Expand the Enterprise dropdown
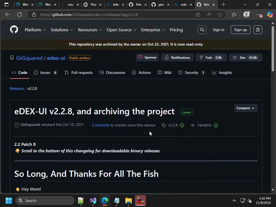 (x=153, y=30)
